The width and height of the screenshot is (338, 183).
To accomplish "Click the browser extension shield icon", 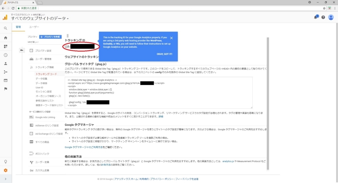I will (330, 8).
